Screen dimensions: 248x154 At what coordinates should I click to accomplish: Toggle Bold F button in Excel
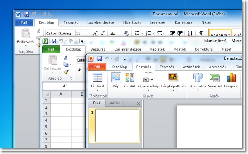point(80,69)
